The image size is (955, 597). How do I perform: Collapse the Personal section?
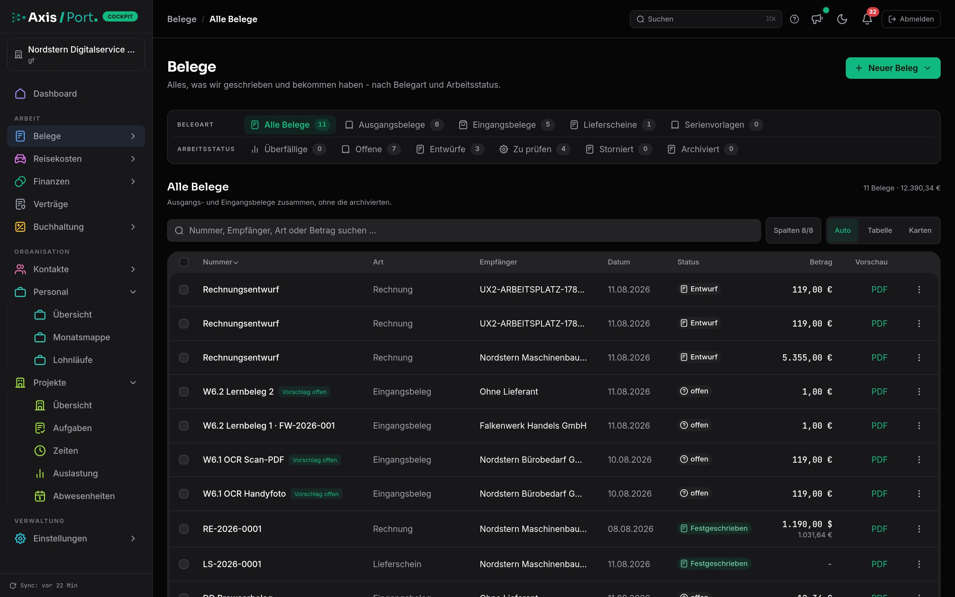[133, 292]
